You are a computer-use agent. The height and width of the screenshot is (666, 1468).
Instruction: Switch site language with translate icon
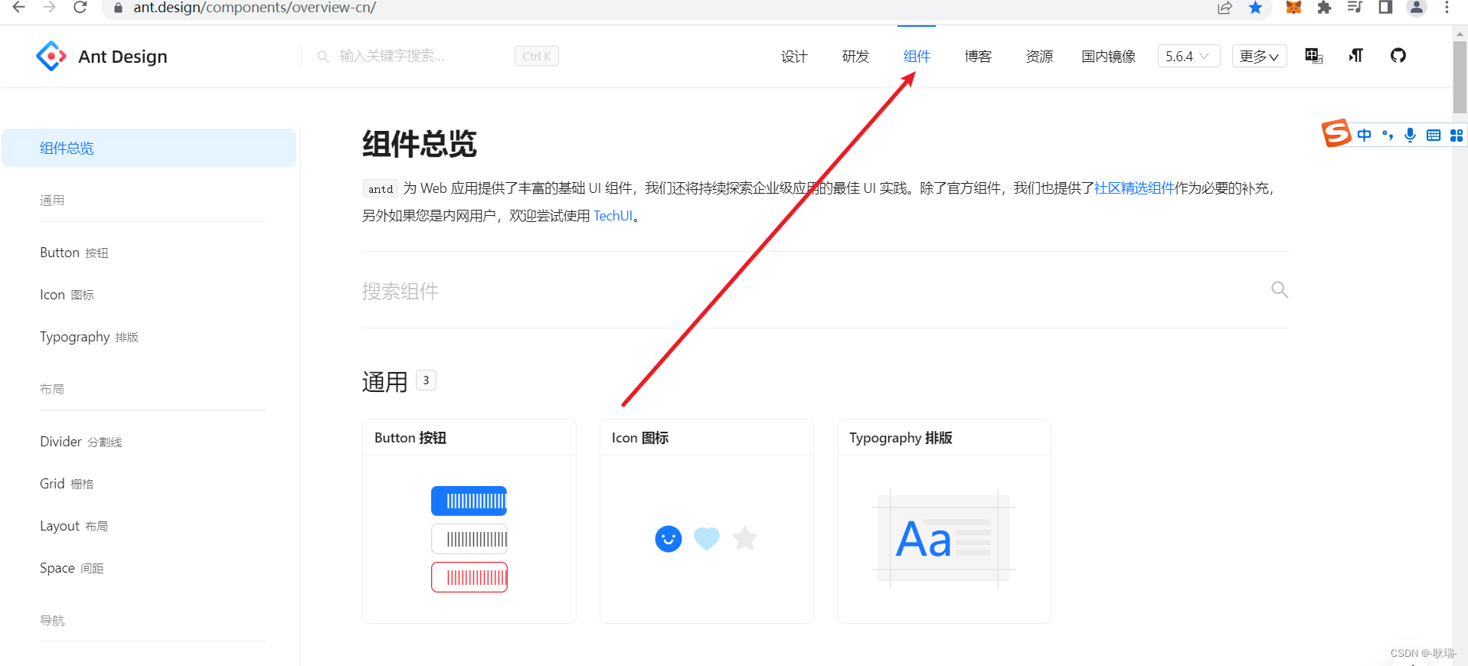click(1314, 55)
